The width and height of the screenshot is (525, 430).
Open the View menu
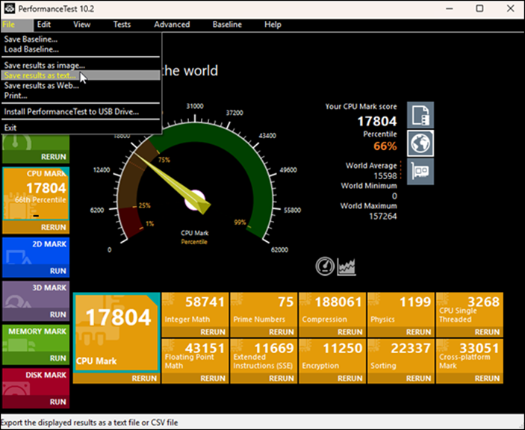tap(81, 25)
